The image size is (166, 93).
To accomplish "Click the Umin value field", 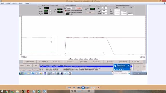I will click(x=60, y=12).
